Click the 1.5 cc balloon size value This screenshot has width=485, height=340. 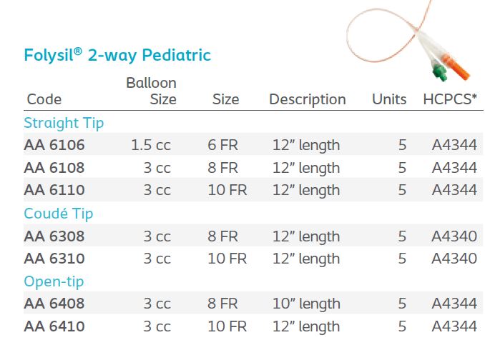point(150,146)
